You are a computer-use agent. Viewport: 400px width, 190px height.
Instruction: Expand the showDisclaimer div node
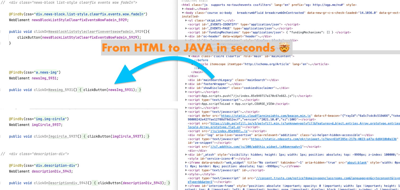[x=186, y=88]
